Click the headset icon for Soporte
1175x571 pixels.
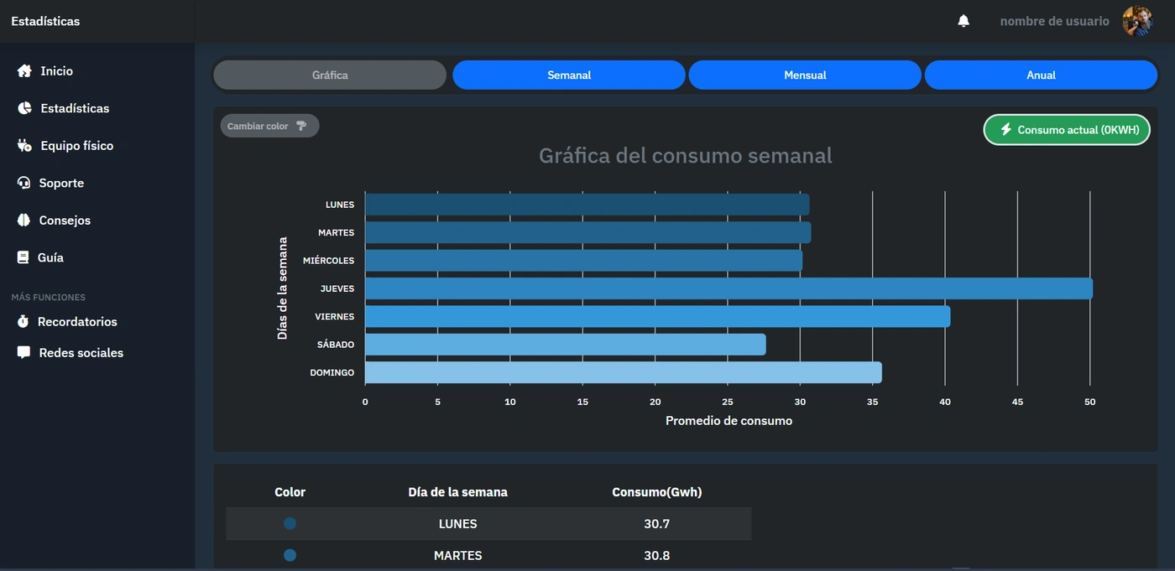click(23, 183)
